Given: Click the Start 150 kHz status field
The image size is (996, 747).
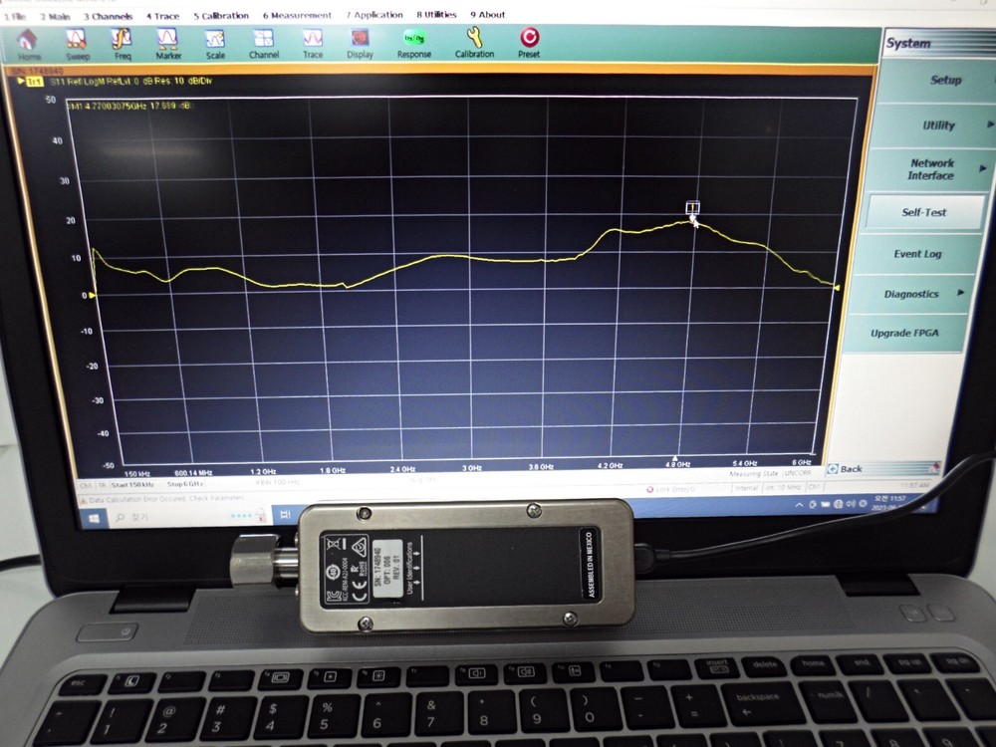Looking at the screenshot, I should 132,485.
